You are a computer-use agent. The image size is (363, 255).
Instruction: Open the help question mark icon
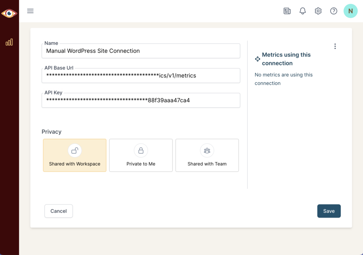click(x=334, y=11)
